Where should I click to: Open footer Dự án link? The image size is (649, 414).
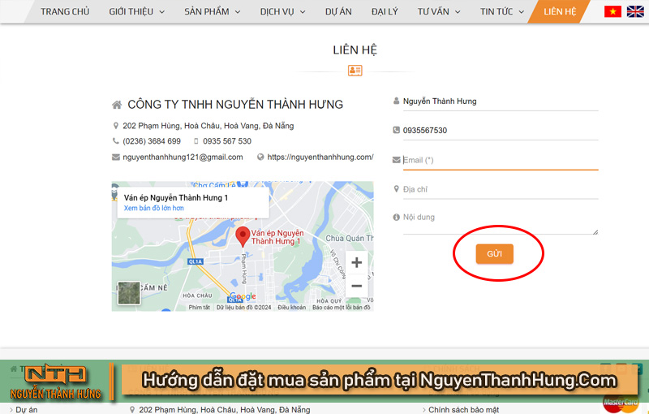27,409
